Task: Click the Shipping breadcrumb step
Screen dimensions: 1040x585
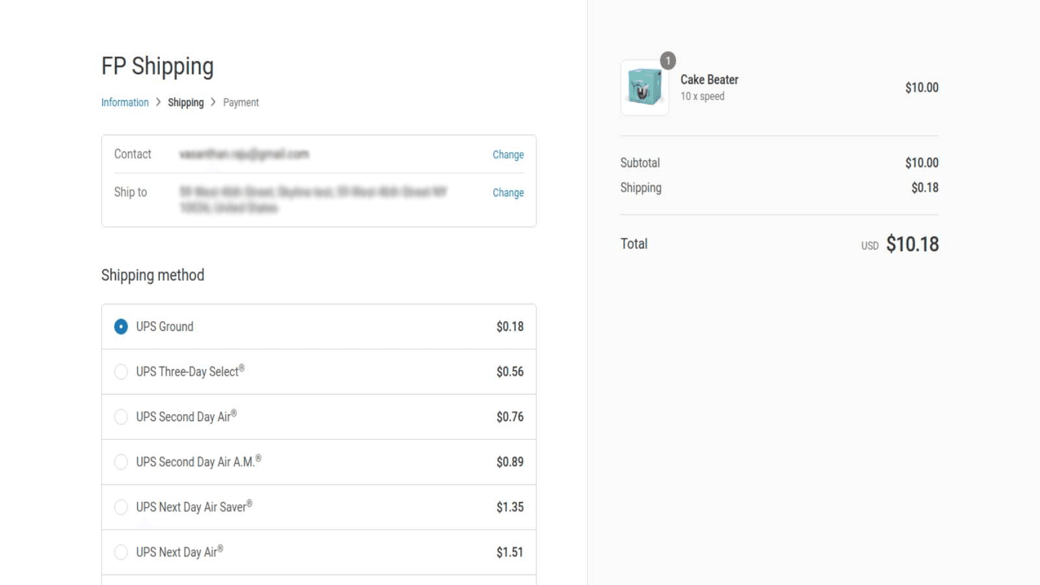Action: click(x=186, y=102)
